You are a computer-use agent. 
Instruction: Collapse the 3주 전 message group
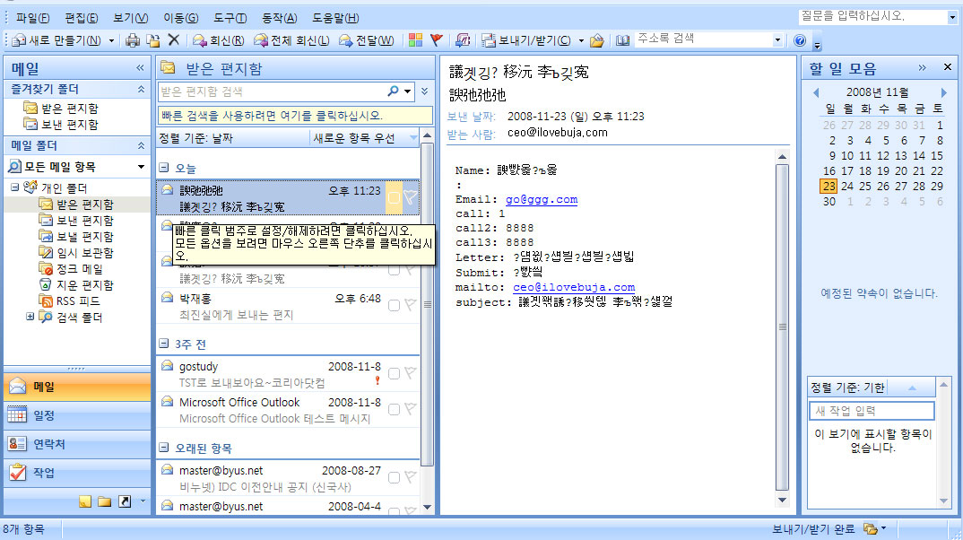(164, 344)
